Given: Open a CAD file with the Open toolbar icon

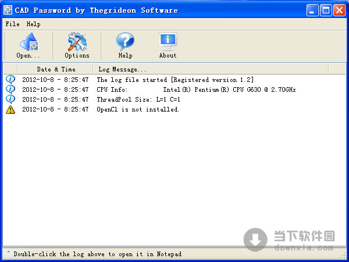Looking at the screenshot, I should tap(29, 42).
